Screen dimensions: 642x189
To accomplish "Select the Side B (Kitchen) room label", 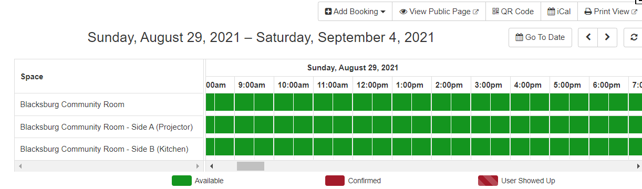I will point(104,150).
